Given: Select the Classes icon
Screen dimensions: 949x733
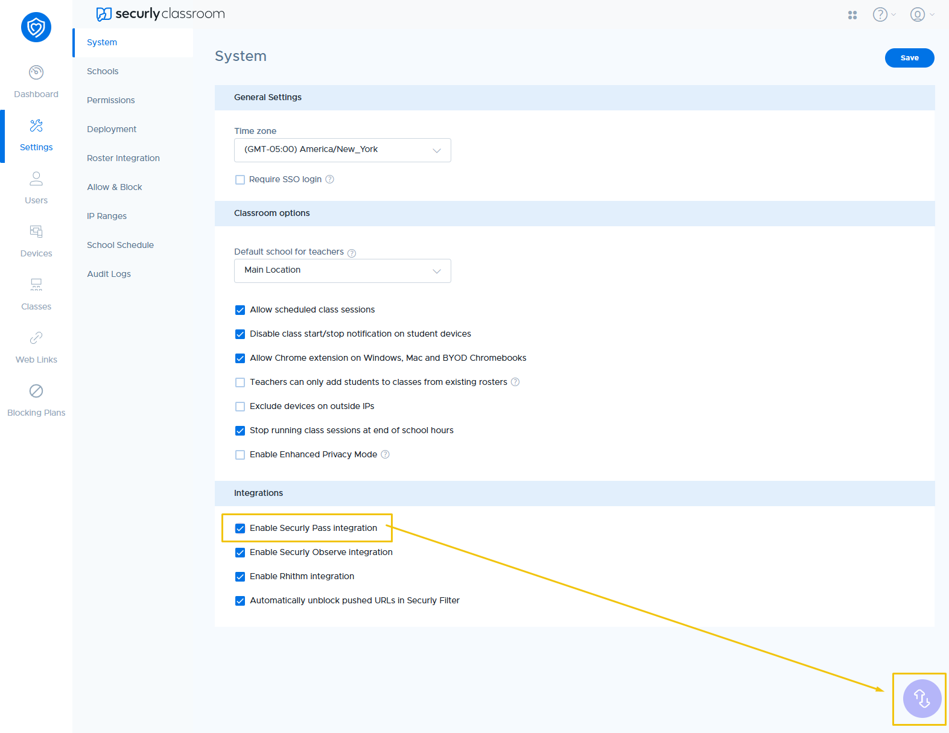Looking at the screenshot, I should (x=36, y=285).
